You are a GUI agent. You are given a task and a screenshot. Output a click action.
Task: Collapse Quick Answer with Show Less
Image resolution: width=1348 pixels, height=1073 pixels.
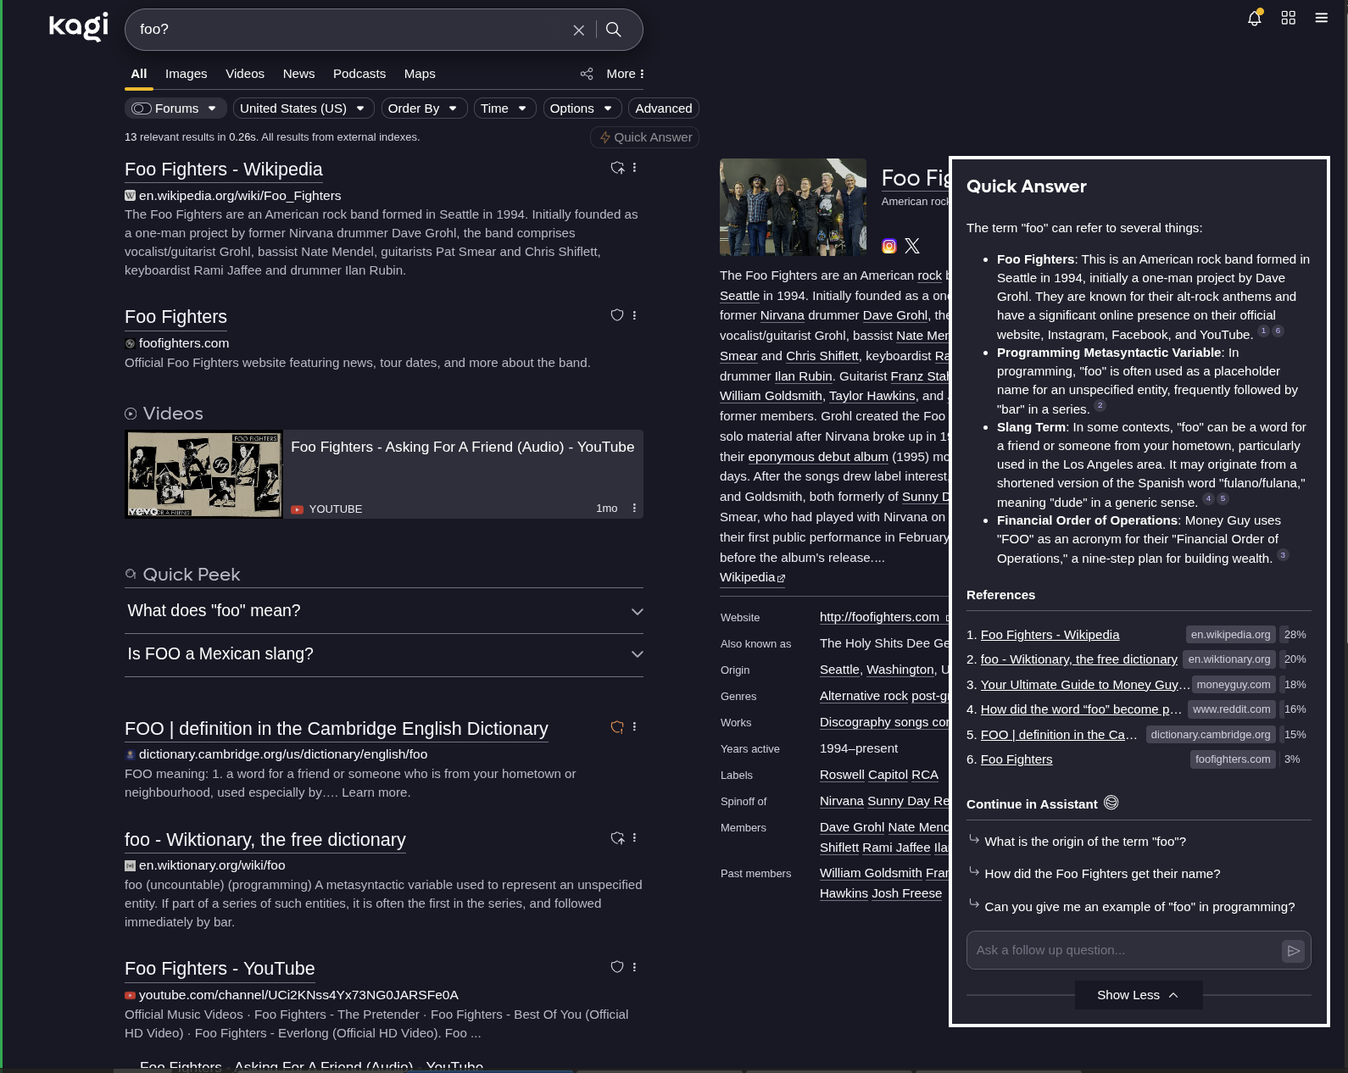[x=1138, y=995]
